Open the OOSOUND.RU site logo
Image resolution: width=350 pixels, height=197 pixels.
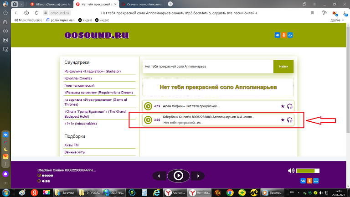click(97, 35)
